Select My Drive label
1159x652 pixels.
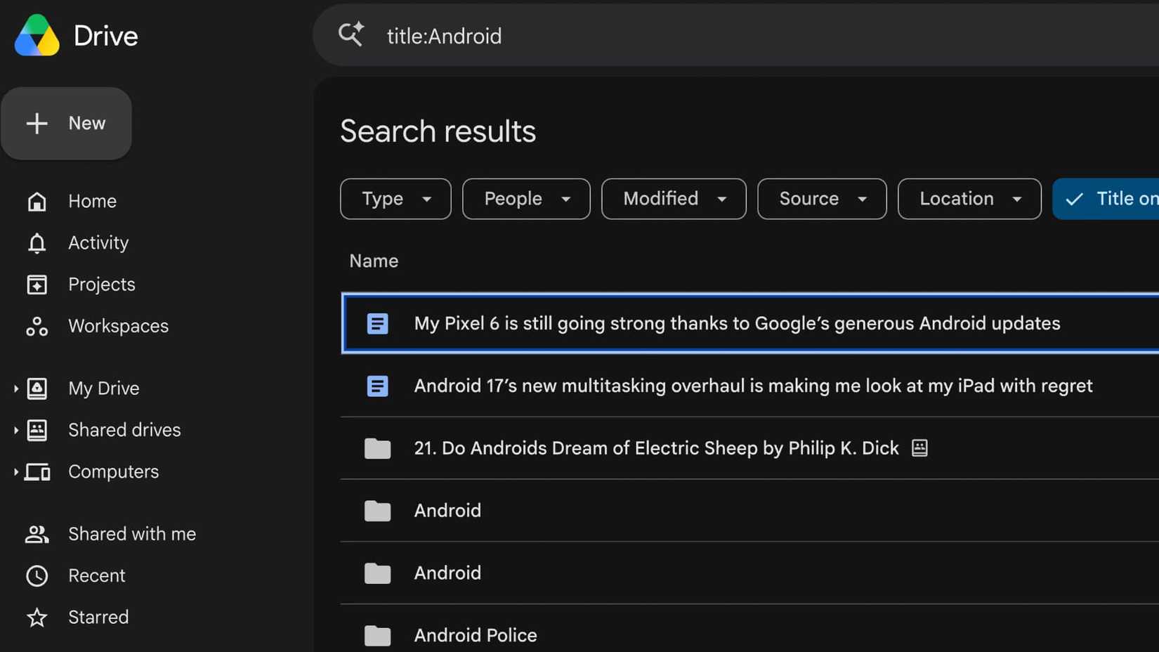(x=103, y=389)
